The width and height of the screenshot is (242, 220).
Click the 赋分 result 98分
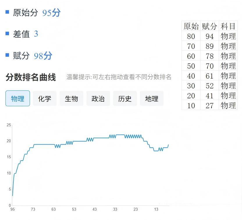tap(43, 56)
